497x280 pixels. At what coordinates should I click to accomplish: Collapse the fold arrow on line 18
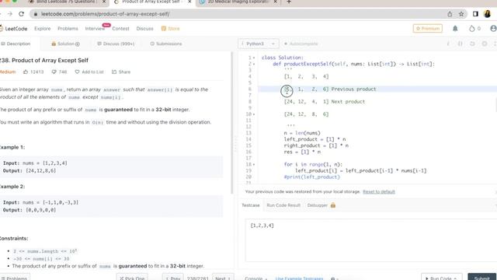[254, 164]
